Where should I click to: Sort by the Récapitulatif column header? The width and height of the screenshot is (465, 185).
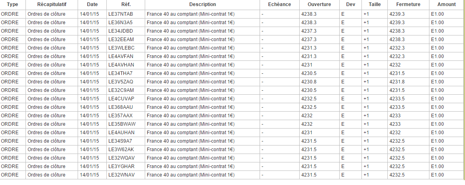pos(52,4)
